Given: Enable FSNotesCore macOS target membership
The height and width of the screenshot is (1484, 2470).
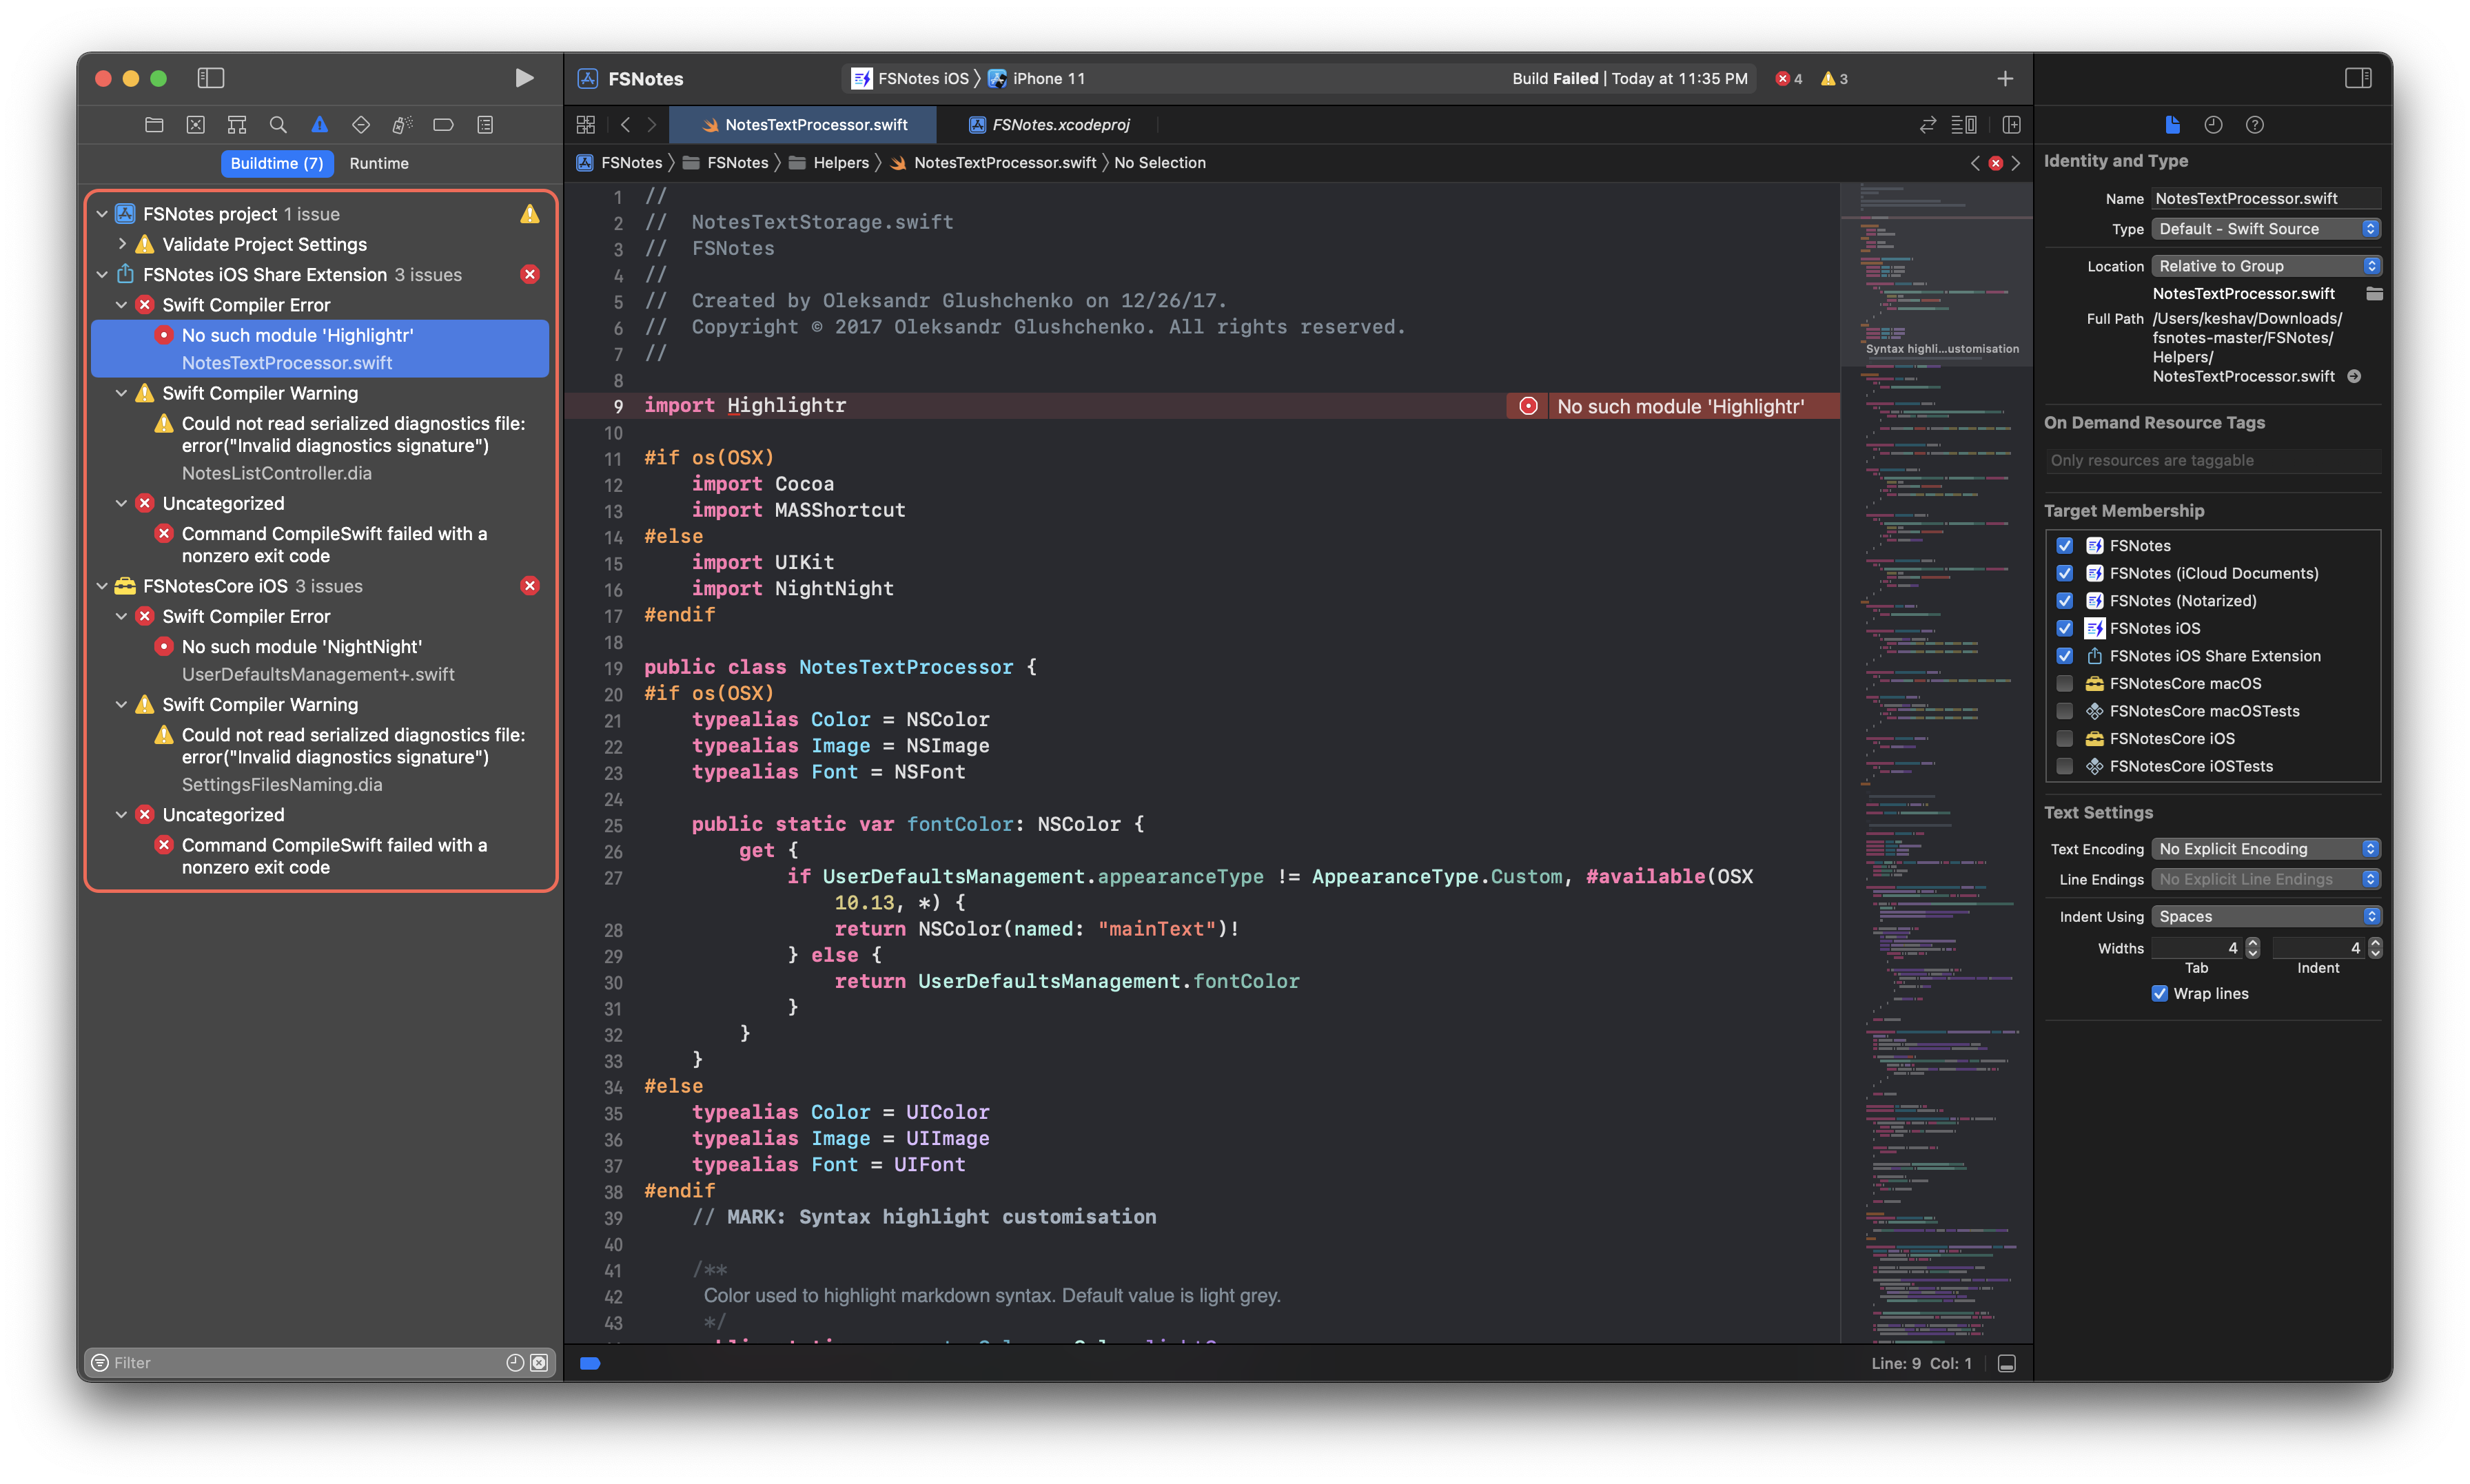Looking at the screenshot, I should [2064, 683].
